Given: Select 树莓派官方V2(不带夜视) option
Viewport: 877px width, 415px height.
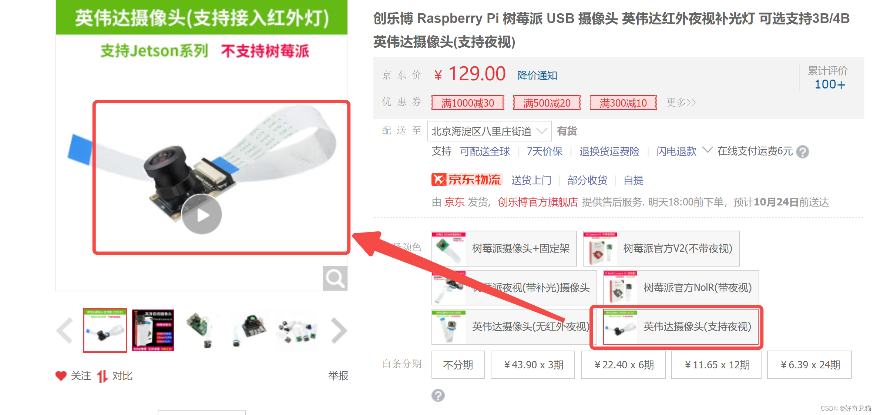Looking at the screenshot, I should pos(661,248).
